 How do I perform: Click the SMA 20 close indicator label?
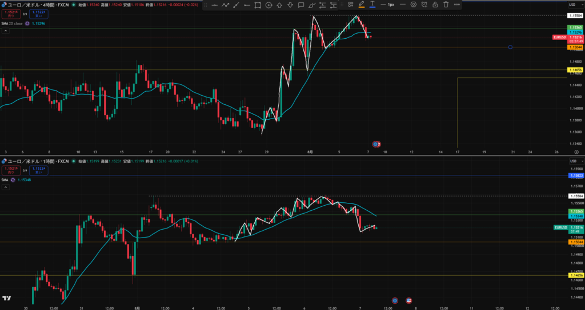[x=12, y=23]
